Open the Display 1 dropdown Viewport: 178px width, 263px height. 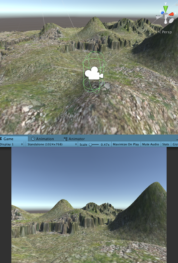12,144
